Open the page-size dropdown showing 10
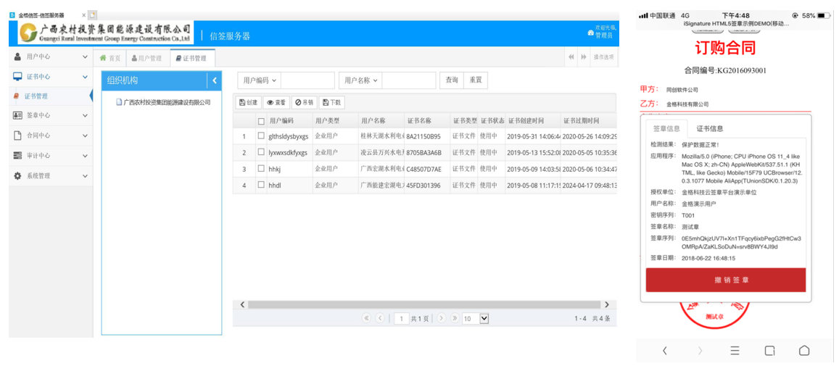The image size is (839, 371). [476, 318]
